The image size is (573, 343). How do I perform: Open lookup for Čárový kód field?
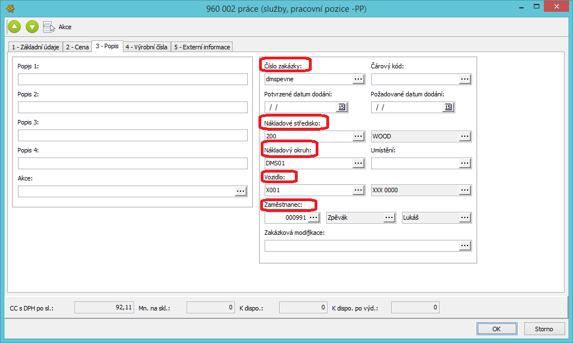tap(465, 79)
